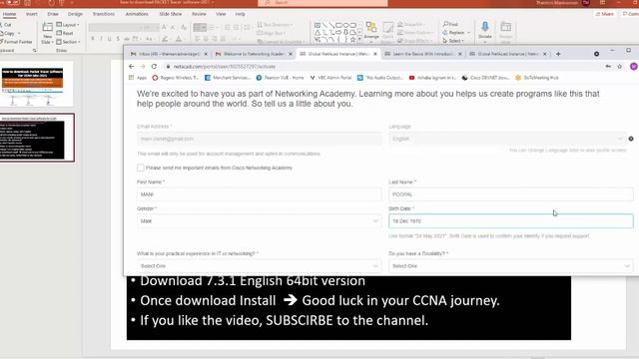Viewport: 639px width, 359px height.
Task: Click the browser forward arrow
Action: pyautogui.click(x=142, y=67)
